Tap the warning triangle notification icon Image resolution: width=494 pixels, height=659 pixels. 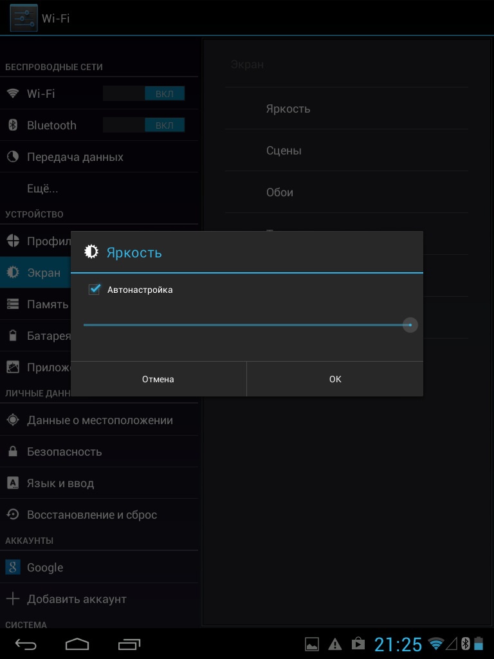coord(334,644)
